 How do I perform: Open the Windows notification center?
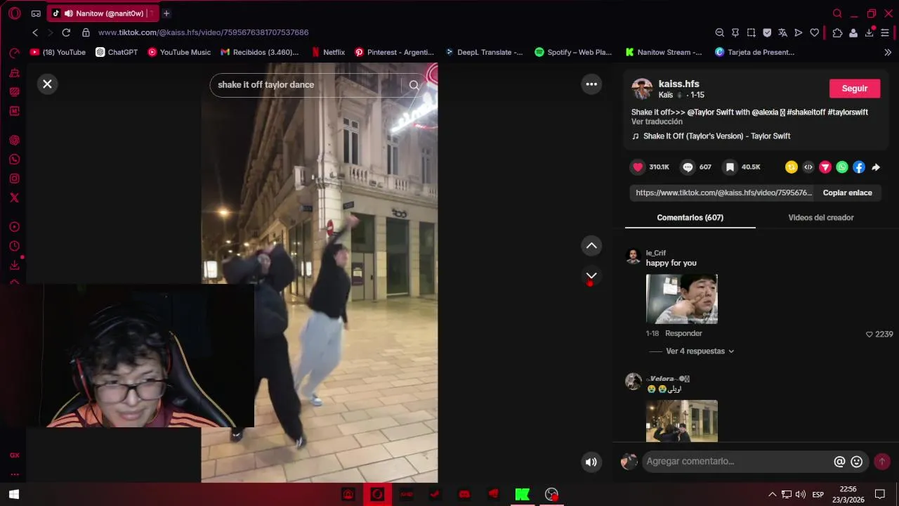coord(880,494)
